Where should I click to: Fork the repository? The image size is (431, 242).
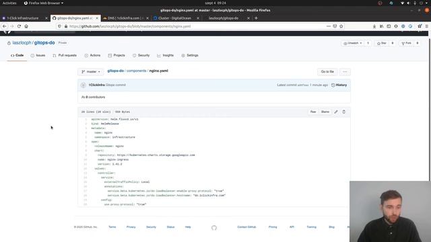(x=407, y=43)
